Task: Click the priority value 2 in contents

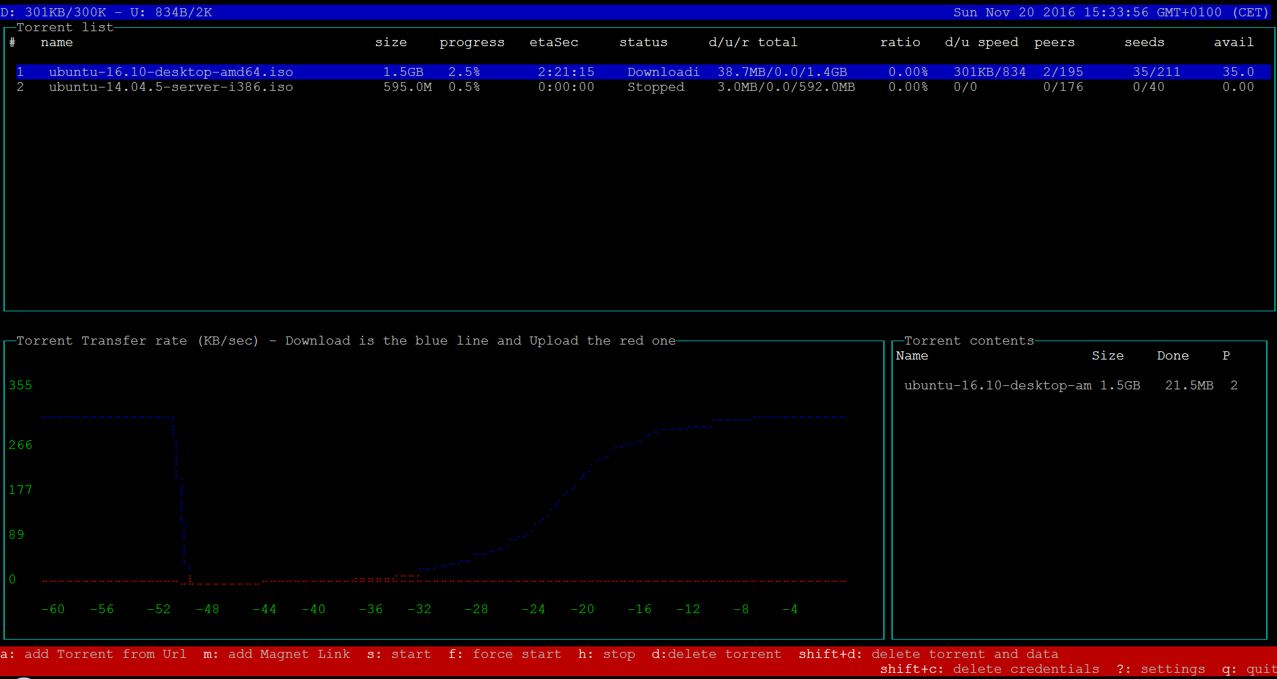Action: tap(1234, 385)
